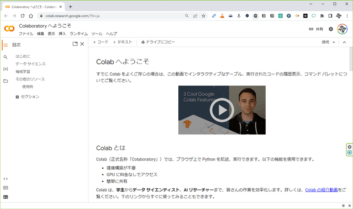Share this page from address bar

click(x=195, y=16)
